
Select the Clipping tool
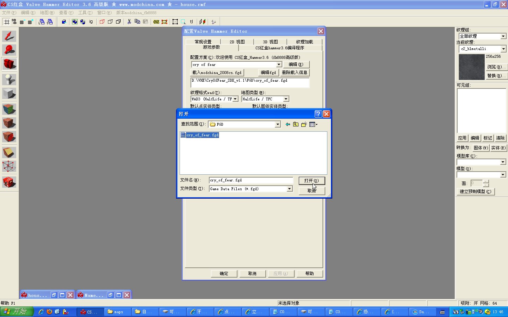(9, 152)
